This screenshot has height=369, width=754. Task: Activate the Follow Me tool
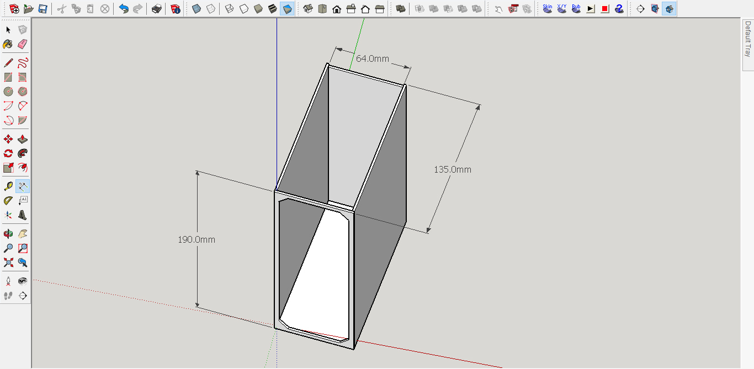click(x=23, y=153)
